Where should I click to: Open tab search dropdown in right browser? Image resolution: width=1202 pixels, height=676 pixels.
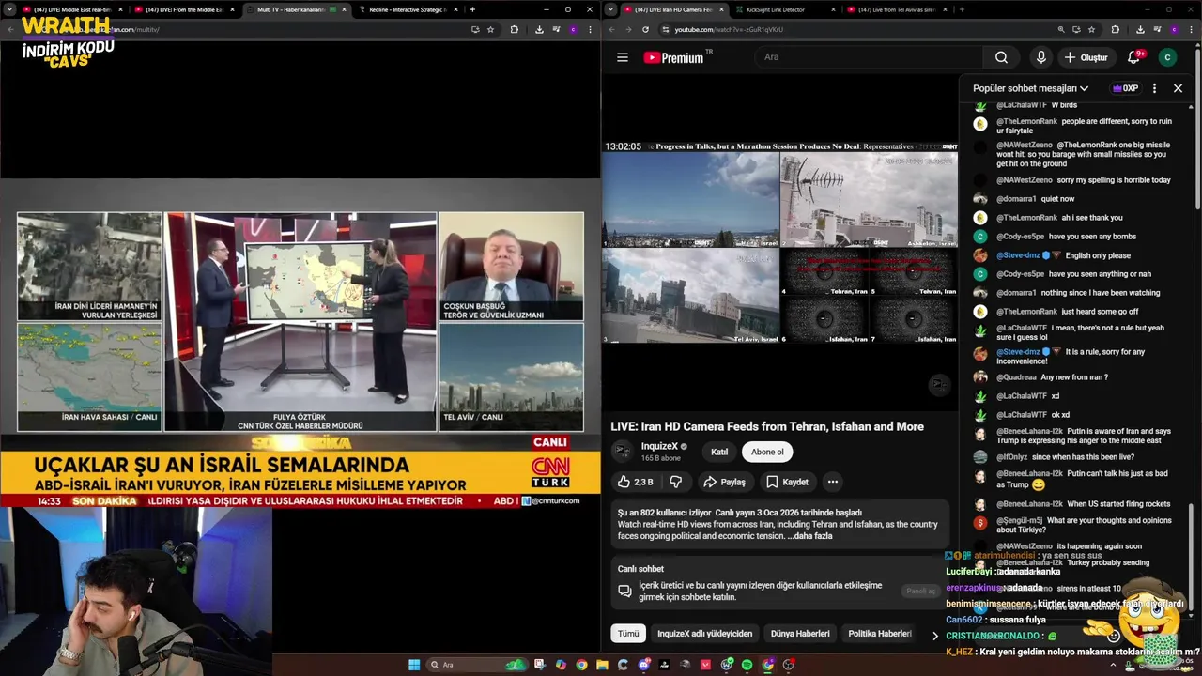[x=610, y=9]
